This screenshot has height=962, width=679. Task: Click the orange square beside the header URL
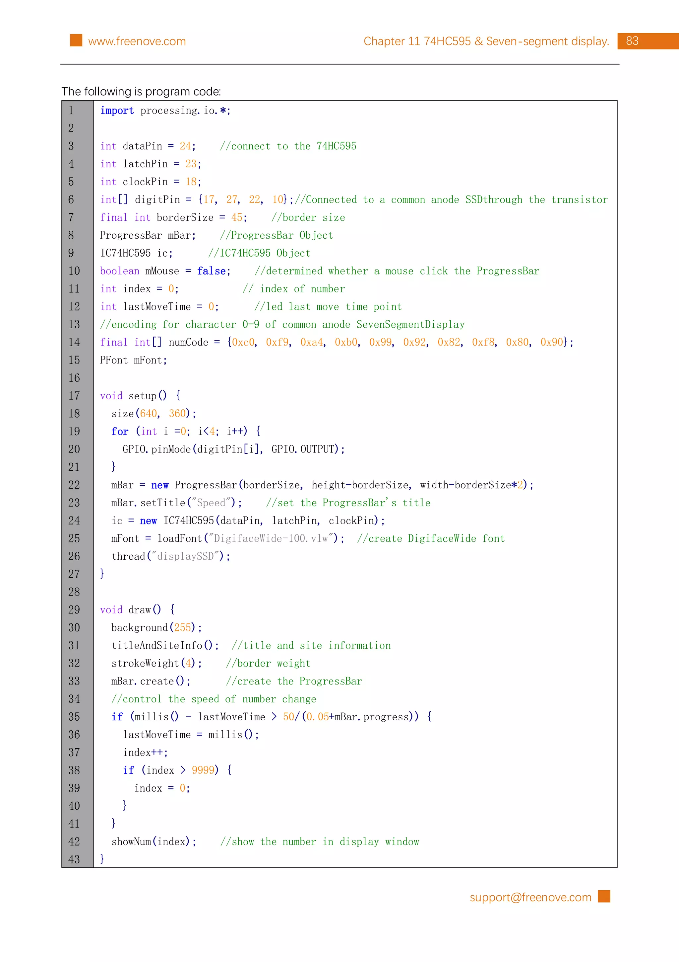tap(76, 40)
